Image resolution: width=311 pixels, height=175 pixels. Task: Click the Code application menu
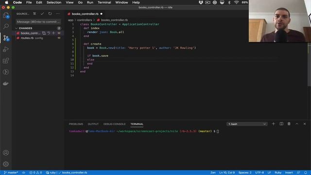tap(17, 2)
